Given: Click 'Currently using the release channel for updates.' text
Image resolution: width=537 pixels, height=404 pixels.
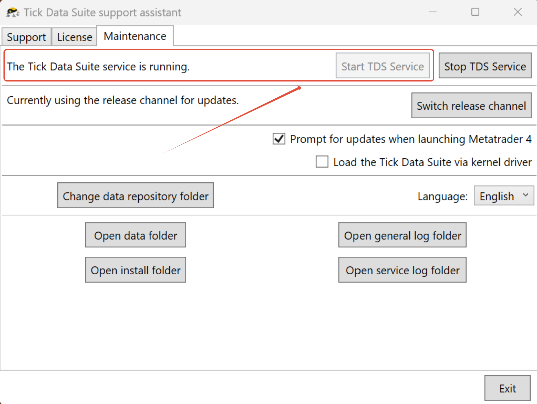Looking at the screenshot, I should coord(123,100).
